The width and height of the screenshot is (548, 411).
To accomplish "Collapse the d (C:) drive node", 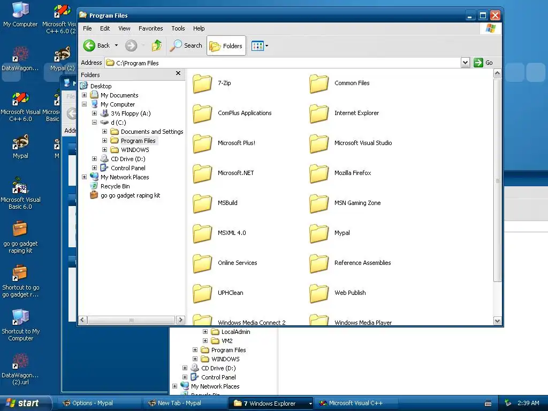I will click(94, 123).
